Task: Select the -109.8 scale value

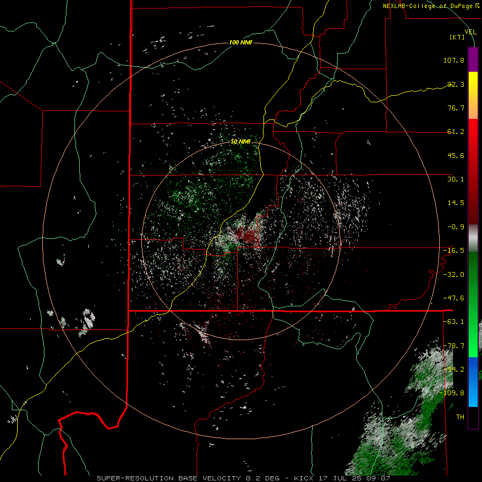Action: click(452, 393)
